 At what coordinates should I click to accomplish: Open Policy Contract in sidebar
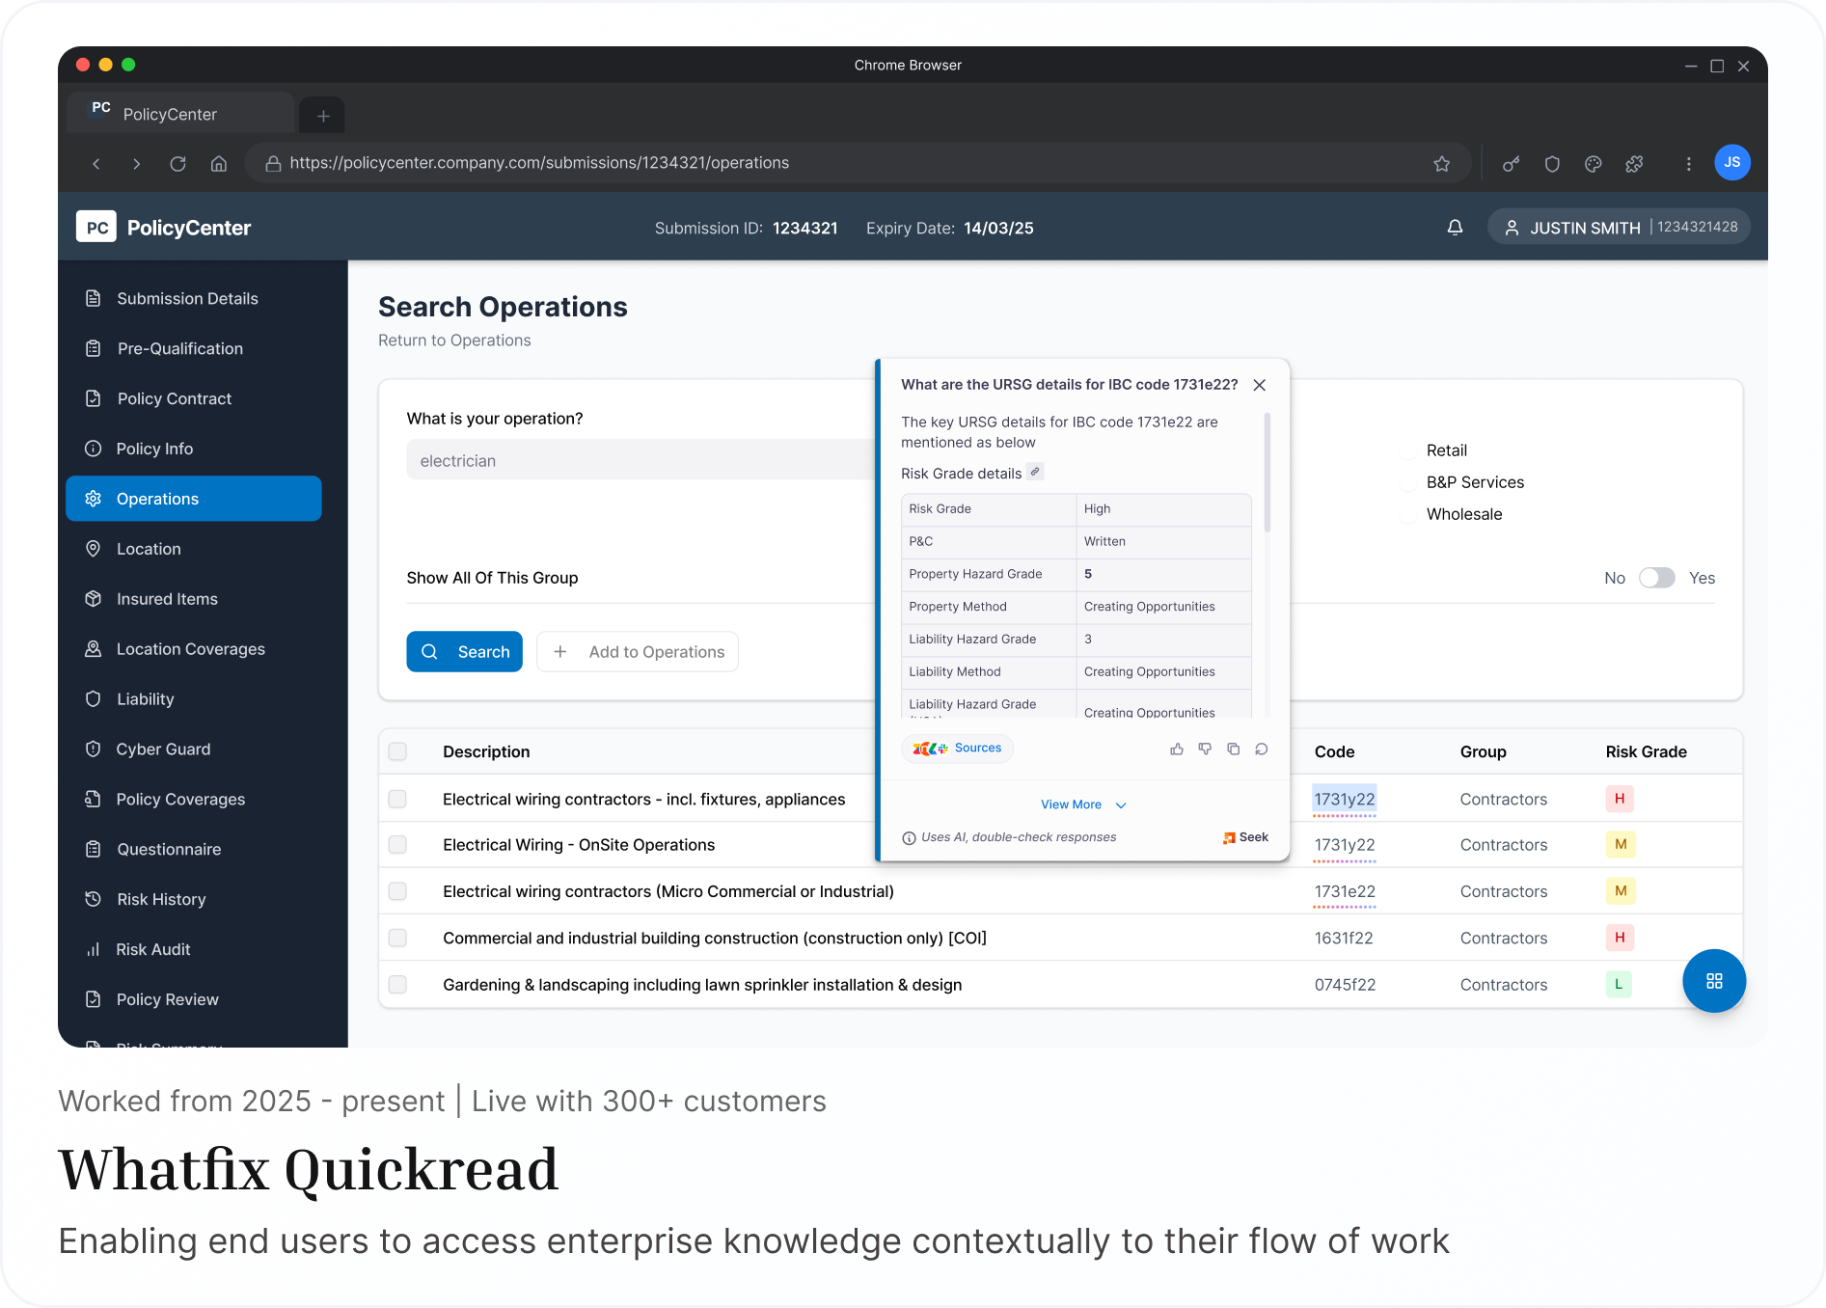(193, 398)
